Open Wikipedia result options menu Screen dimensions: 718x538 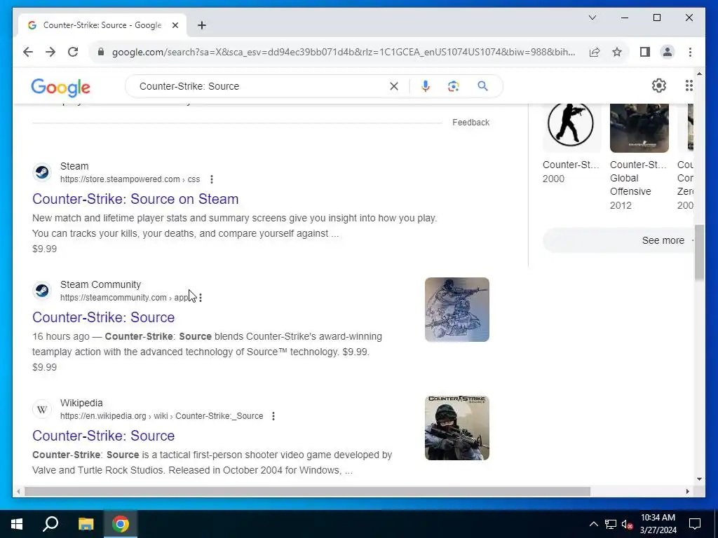click(273, 416)
